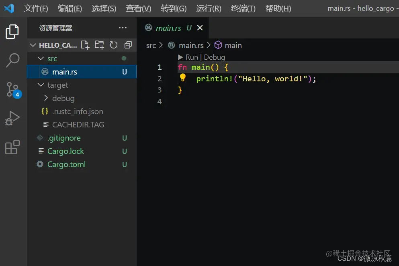Collapse the src folder
The image size is (399, 266).
pos(41,58)
